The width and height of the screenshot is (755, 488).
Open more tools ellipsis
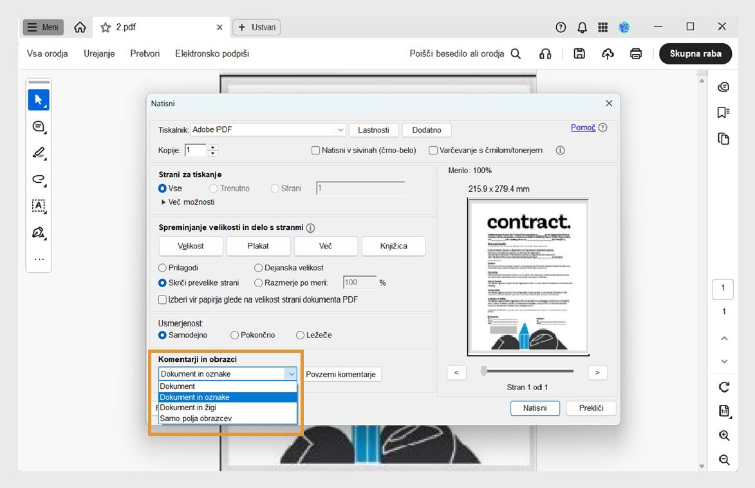pyautogui.click(x=39, y=259)
